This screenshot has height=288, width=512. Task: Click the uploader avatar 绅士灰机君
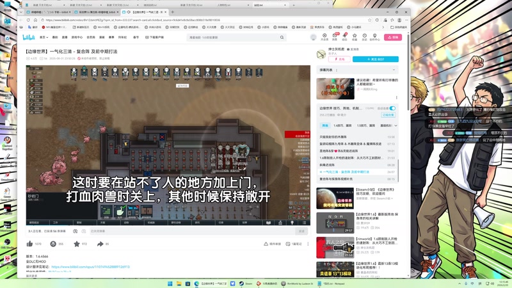321,54
